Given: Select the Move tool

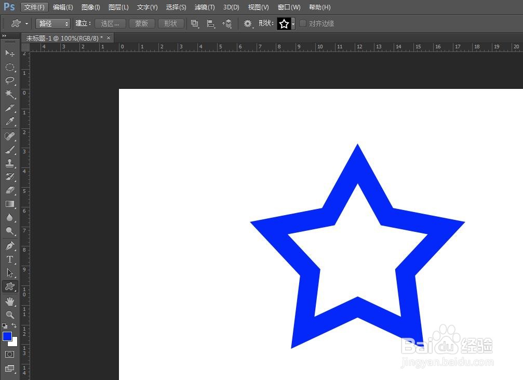Looking at the screenshot, I should [x=10, y=54].
